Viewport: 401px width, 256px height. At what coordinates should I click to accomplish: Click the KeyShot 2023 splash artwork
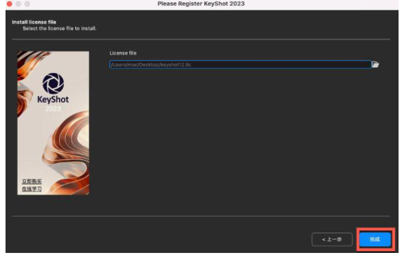coord(53,123)
